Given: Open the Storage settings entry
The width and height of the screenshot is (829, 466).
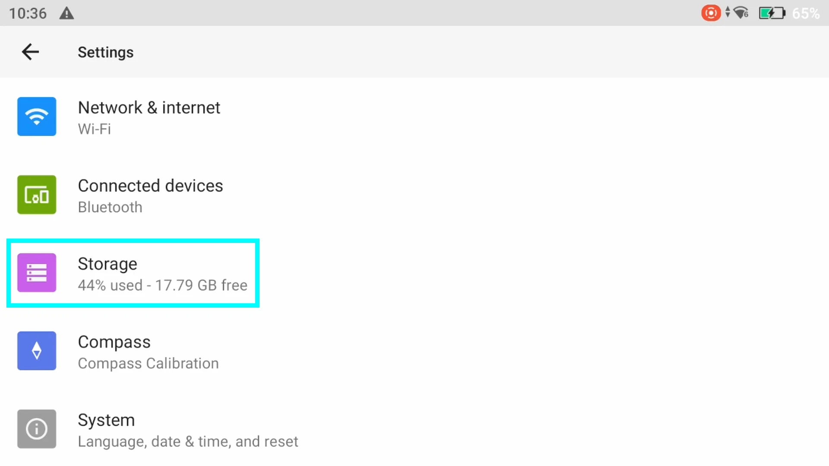Looking at the screenshot, I should point(414,273).
